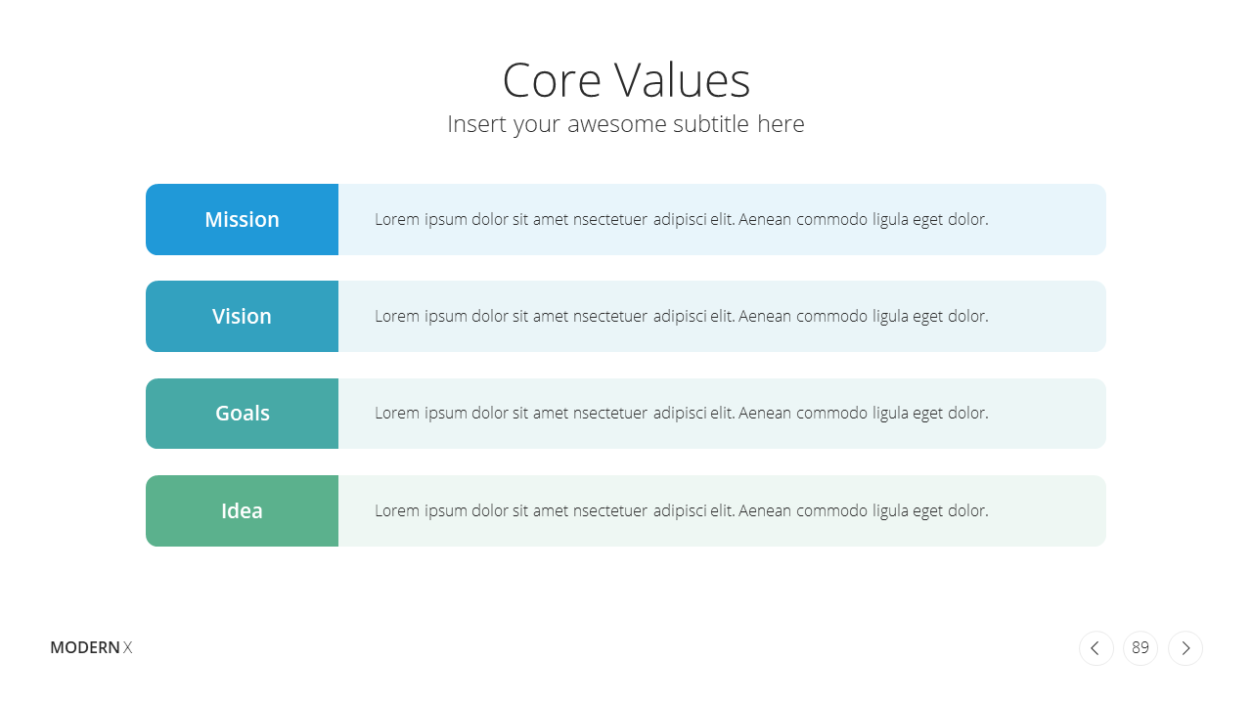Screen dimensions: 1252x704
Task: Pick the blue Mission color block
Action: [x=242, y=219]
